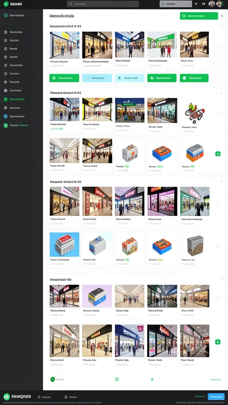Viewport: 228px width, 405px height.
Task: Click the green text link in bottom bar
Action: (x=200, y=396)
